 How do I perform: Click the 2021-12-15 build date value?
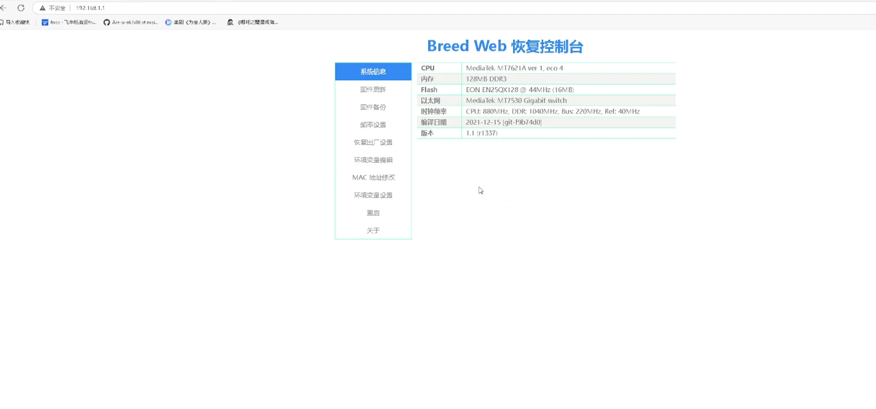[x=504, y=122]
